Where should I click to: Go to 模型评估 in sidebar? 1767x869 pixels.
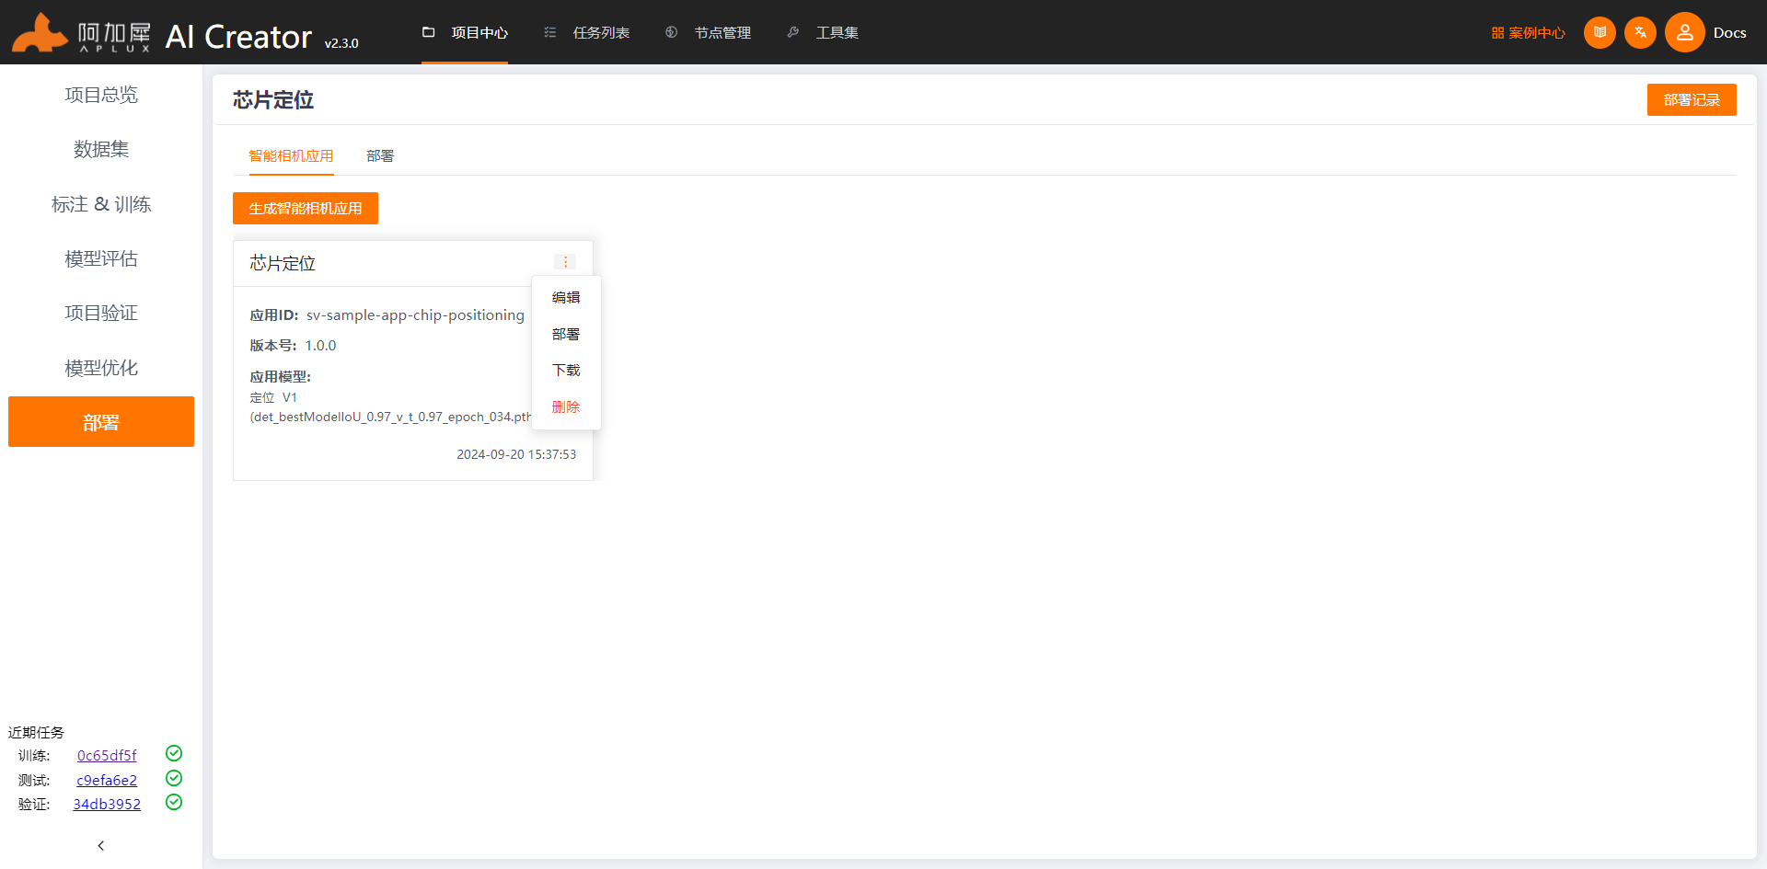pyautogui.click(x=101, y=258)
